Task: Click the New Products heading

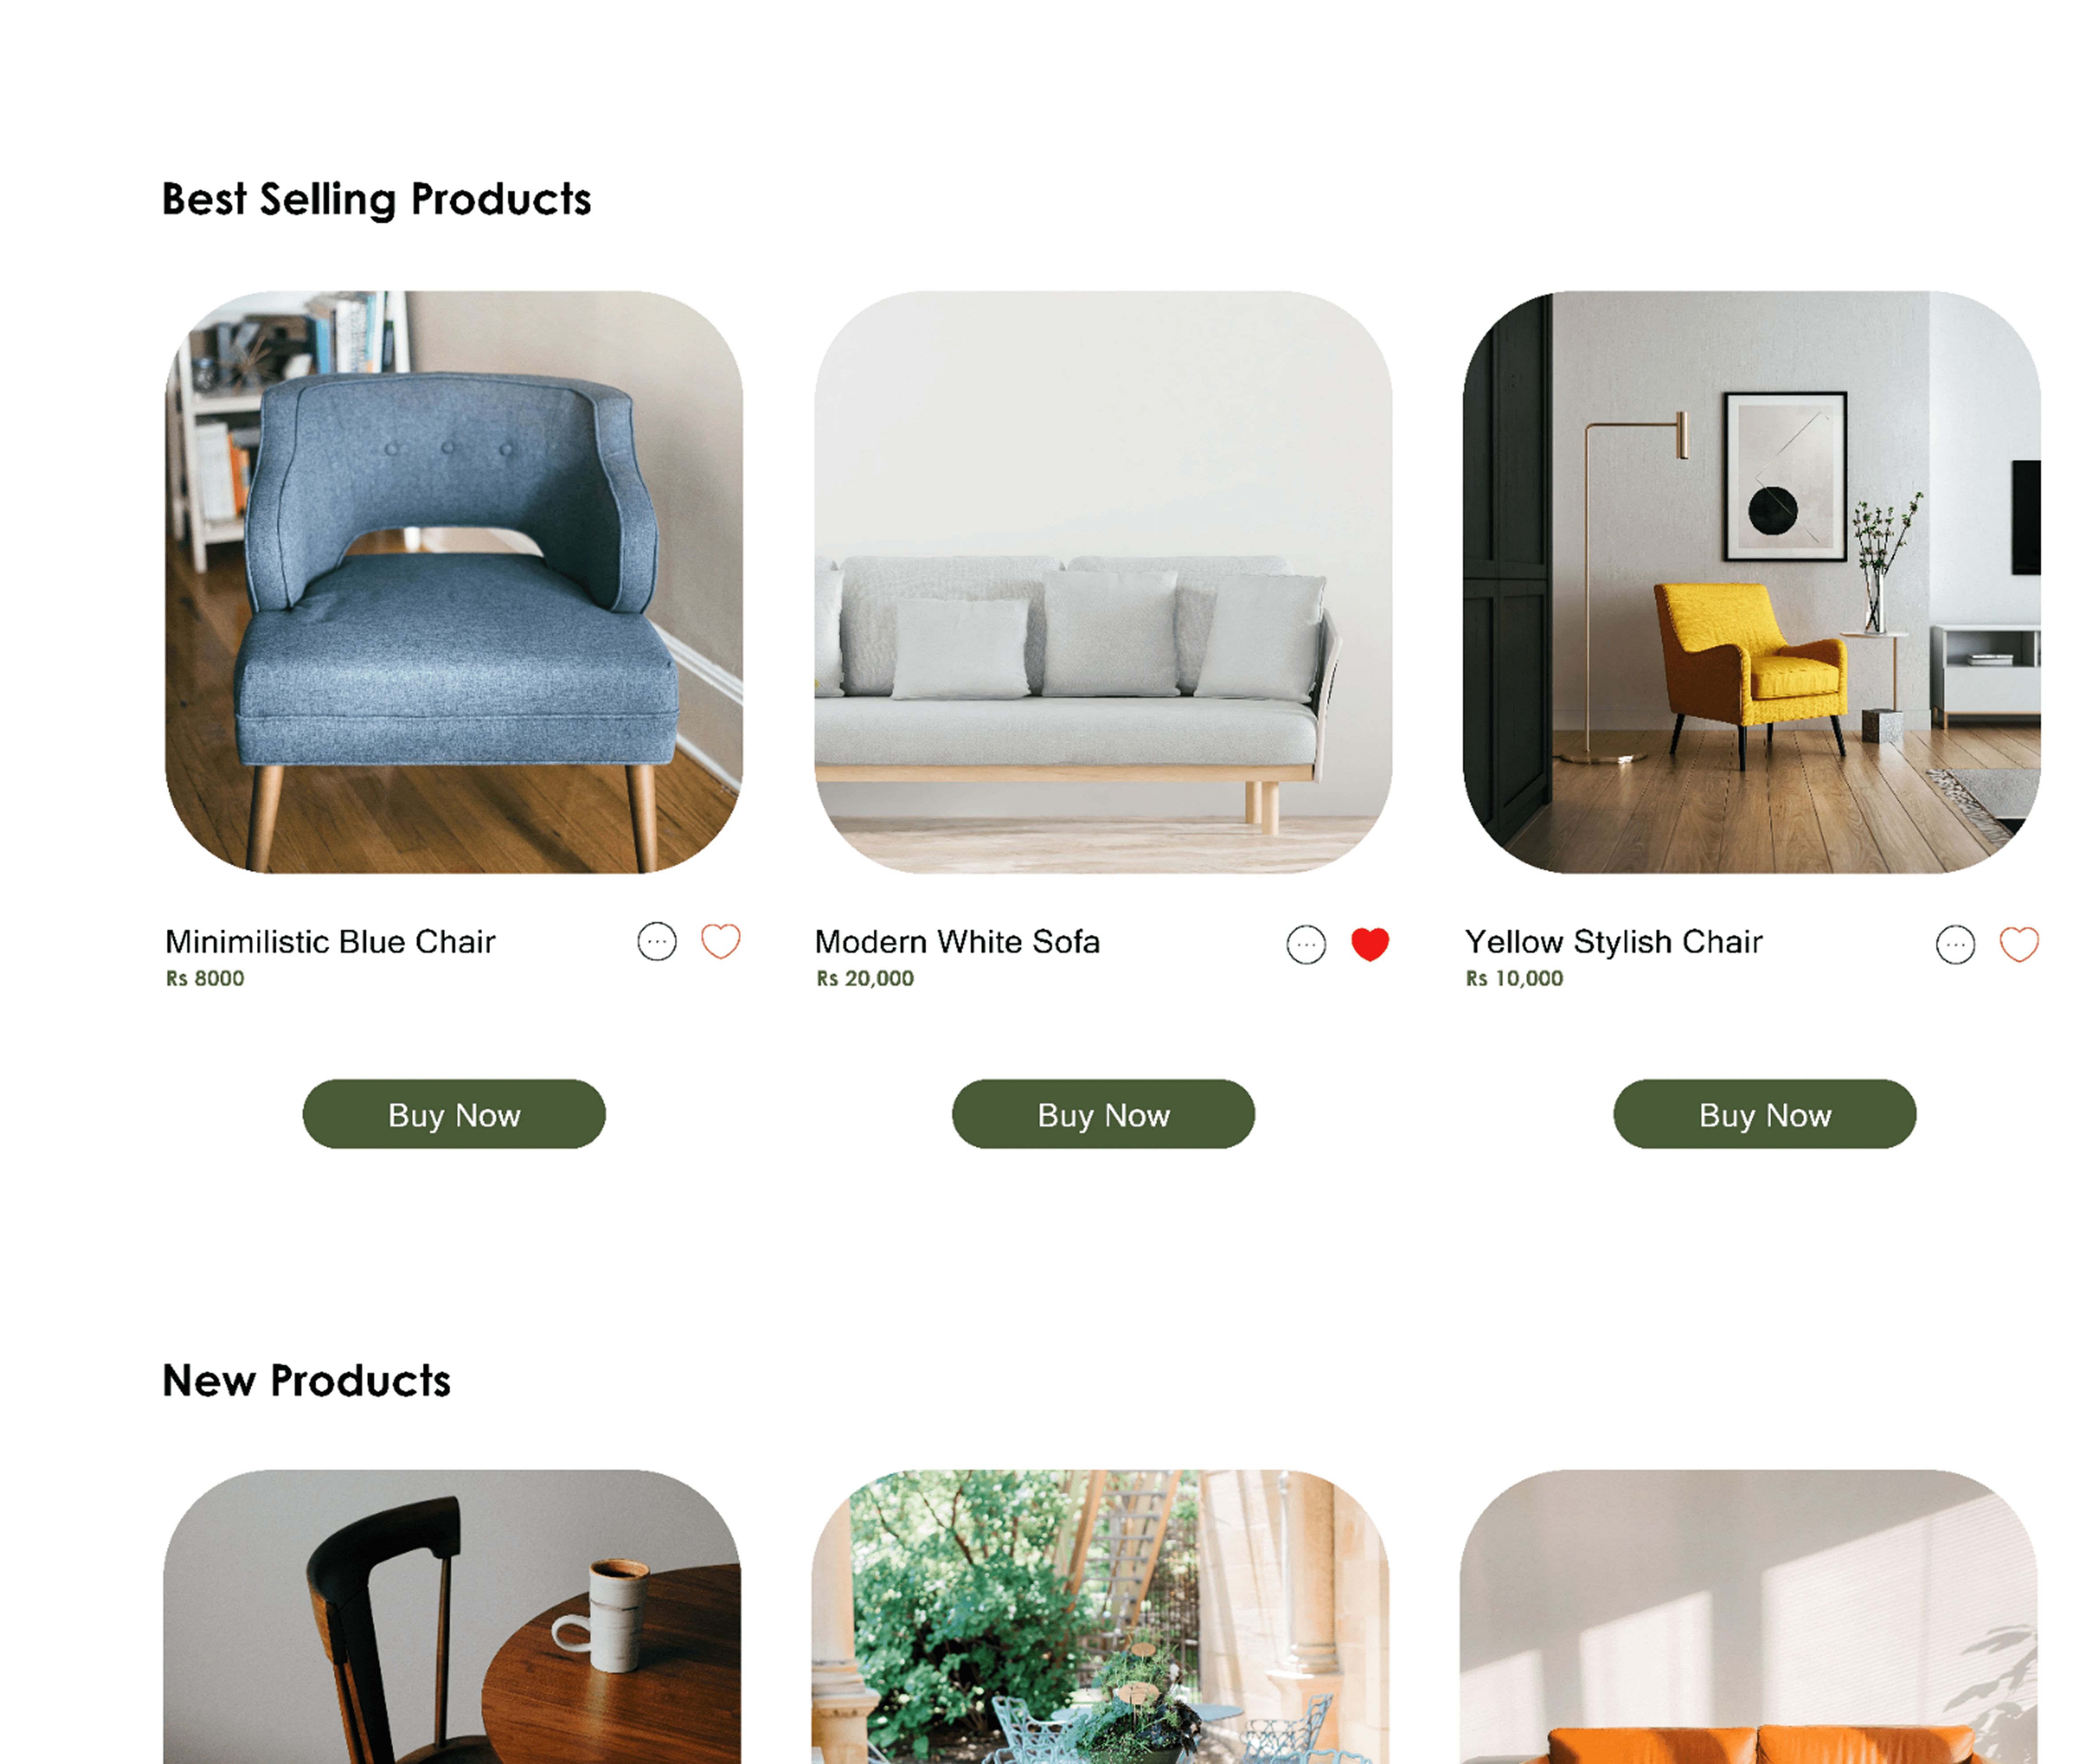Action: tap(307, 1381)
